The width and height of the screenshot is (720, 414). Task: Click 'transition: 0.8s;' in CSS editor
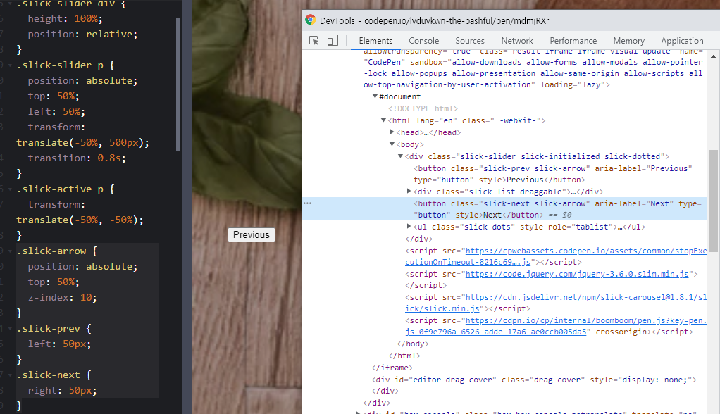click(76, 158)
